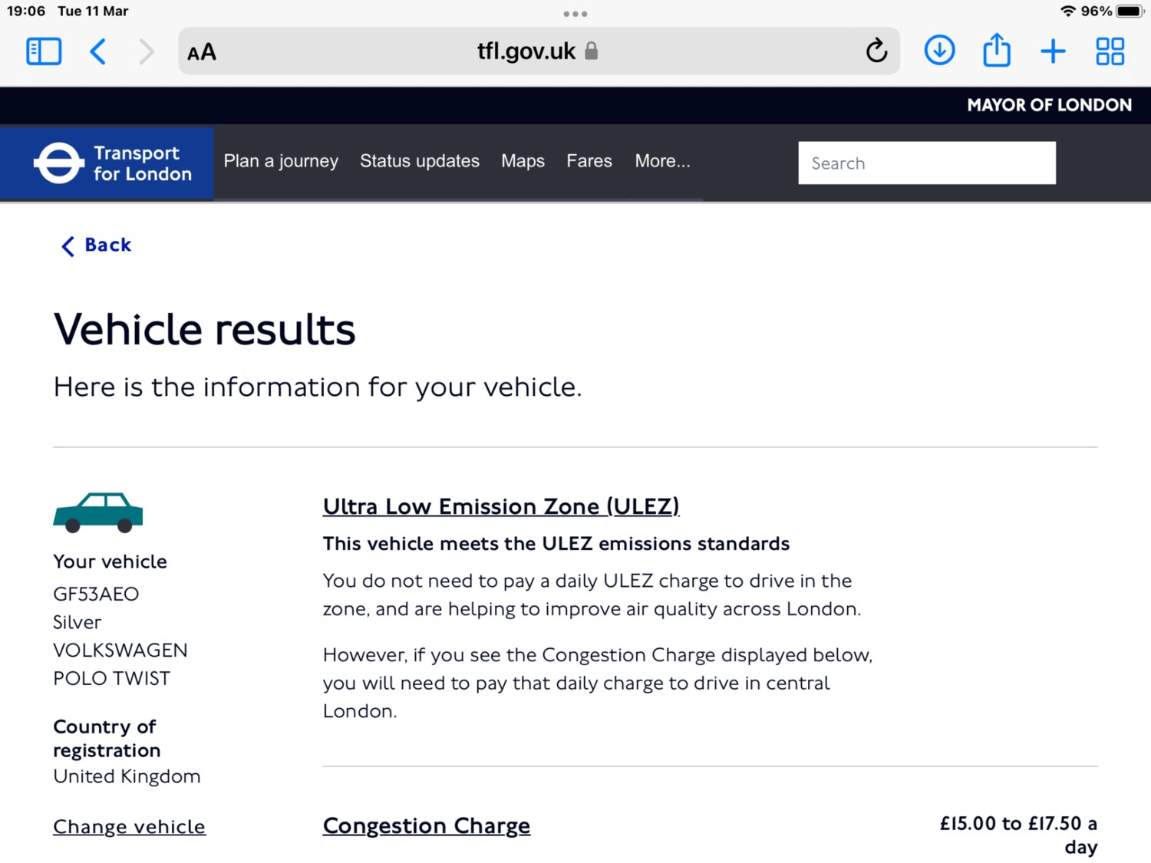The height and width of the screenshot is (863, 1151).
Task: Open a new tab with plus icon
Action: [x=1053, y=51]
